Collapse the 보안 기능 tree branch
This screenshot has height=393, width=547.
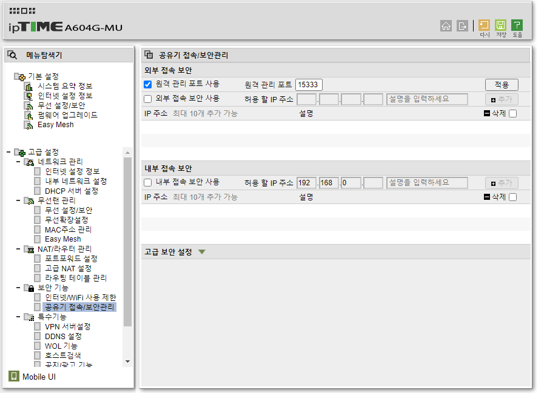[18, 287]
